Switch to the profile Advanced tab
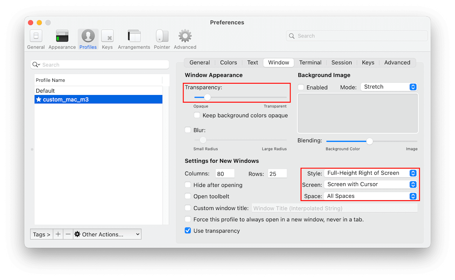455x280 pixels. [397, 62]
